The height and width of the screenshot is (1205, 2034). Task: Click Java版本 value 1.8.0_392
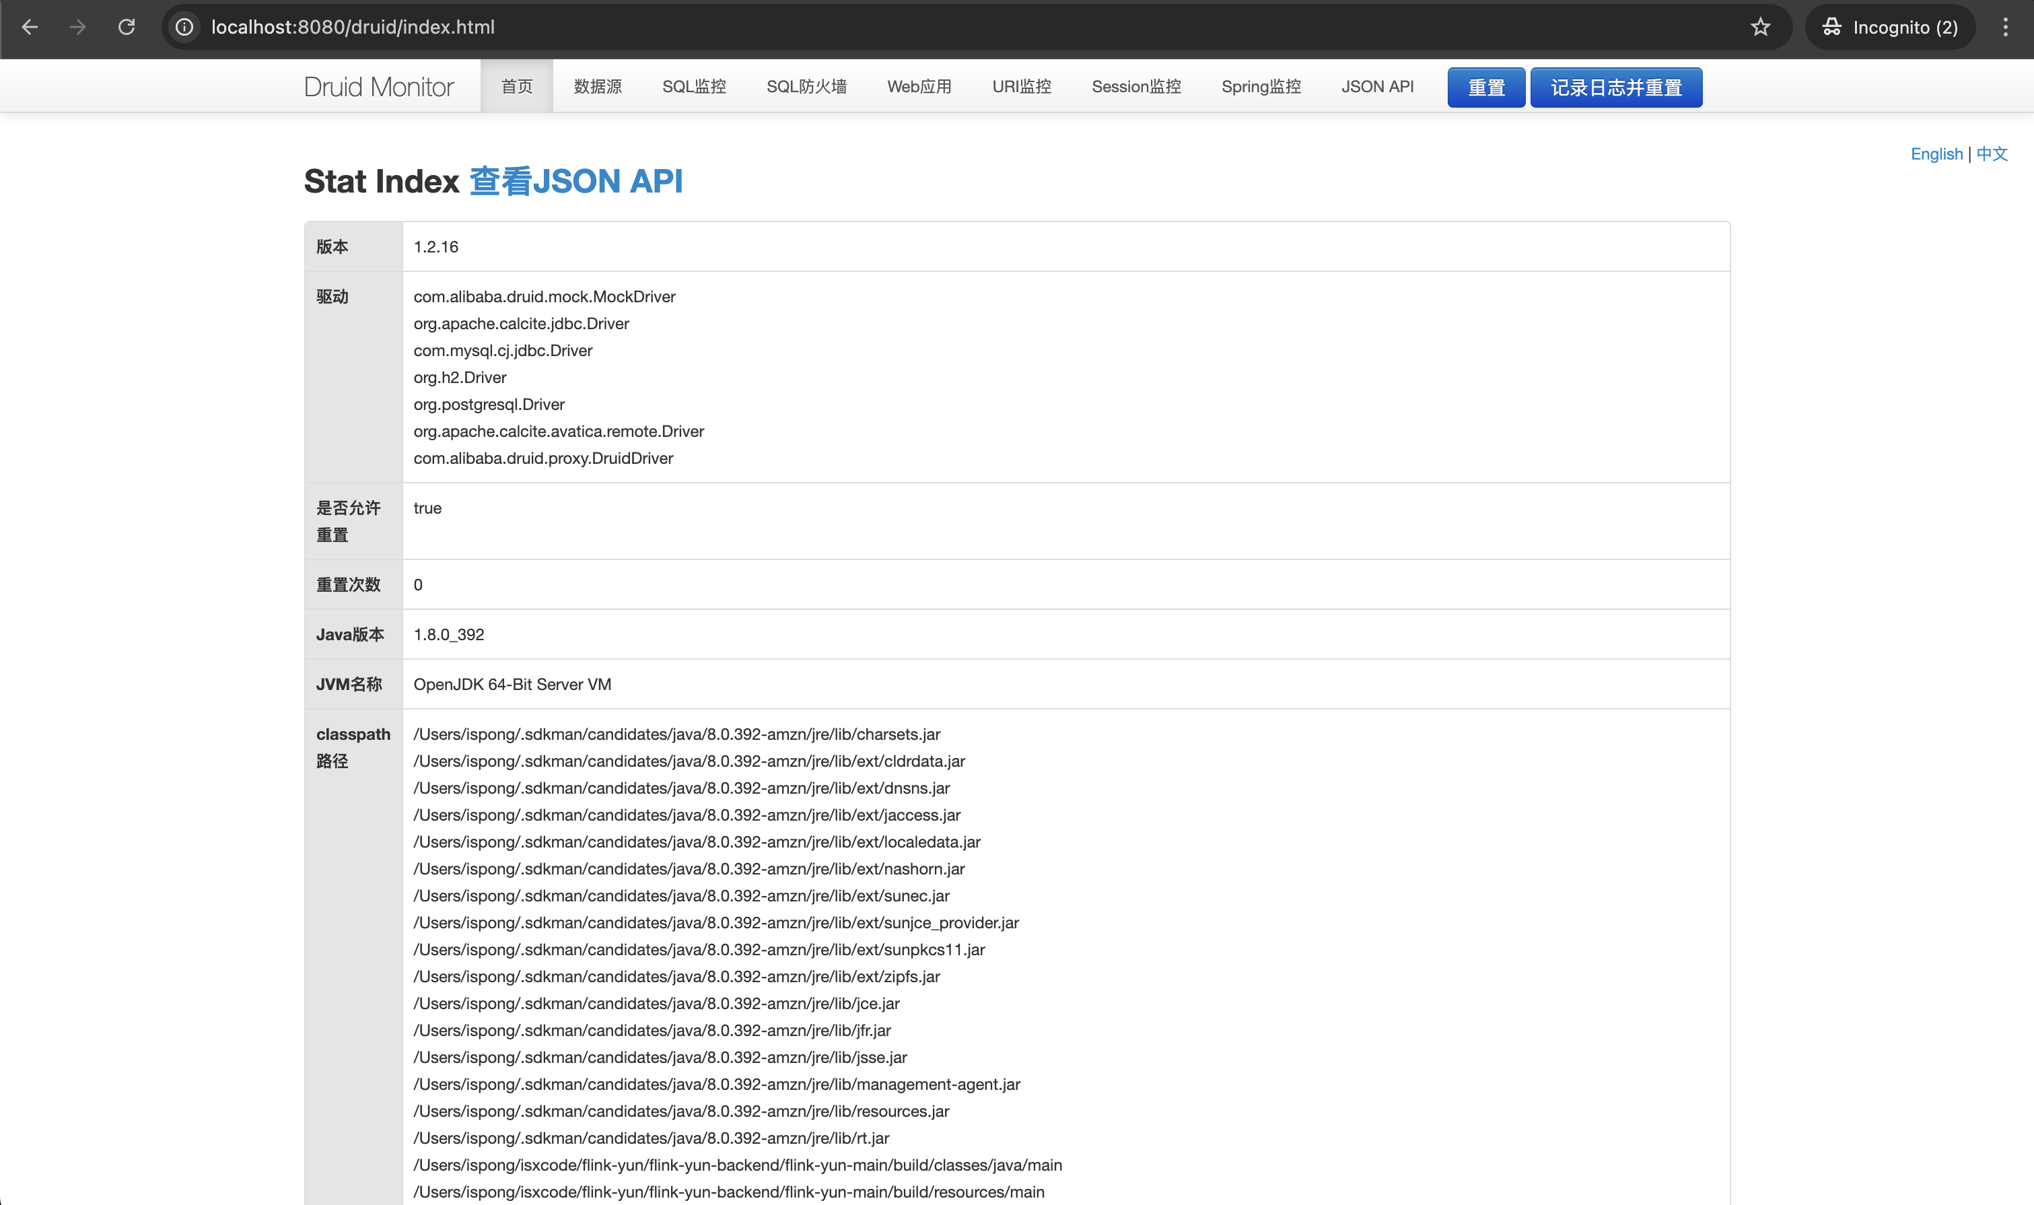point(449,634)
